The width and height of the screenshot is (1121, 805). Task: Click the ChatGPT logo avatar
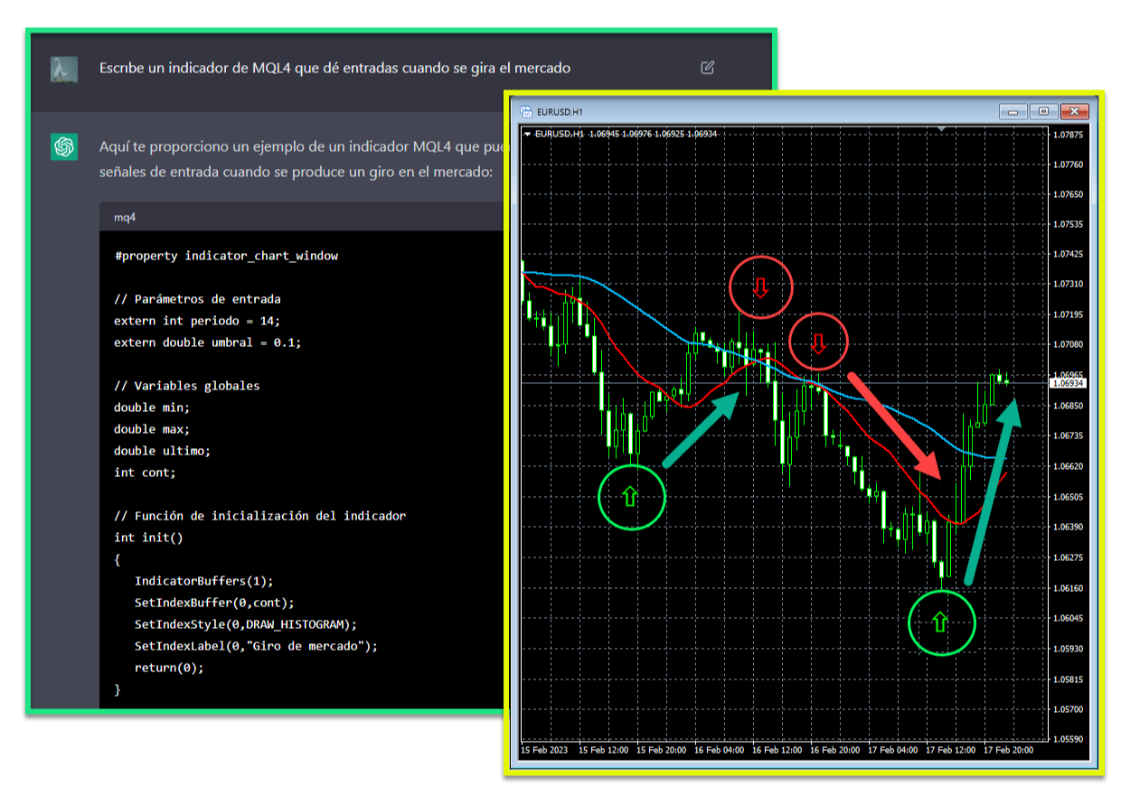(64, 146)
